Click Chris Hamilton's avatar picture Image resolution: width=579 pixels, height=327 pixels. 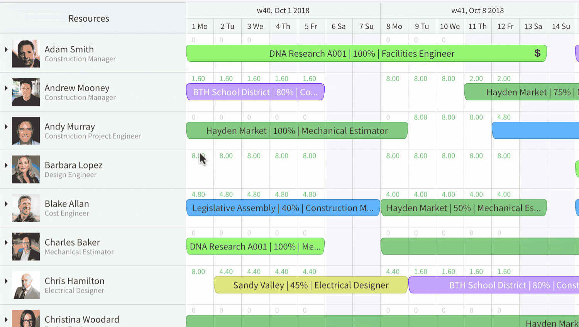[x=25, y=285]
